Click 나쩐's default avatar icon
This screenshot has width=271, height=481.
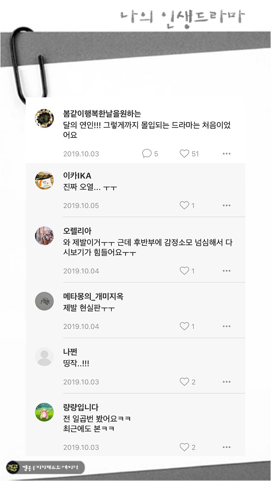(44, 356)
